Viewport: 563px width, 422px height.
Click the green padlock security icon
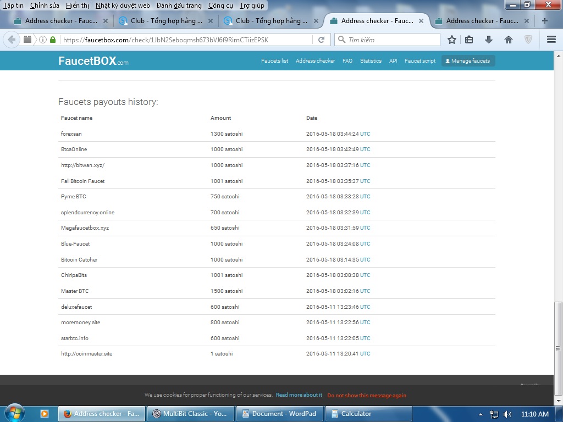[53, 40]
